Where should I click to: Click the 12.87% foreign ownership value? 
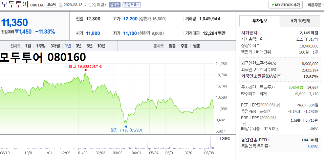[311, 77]
